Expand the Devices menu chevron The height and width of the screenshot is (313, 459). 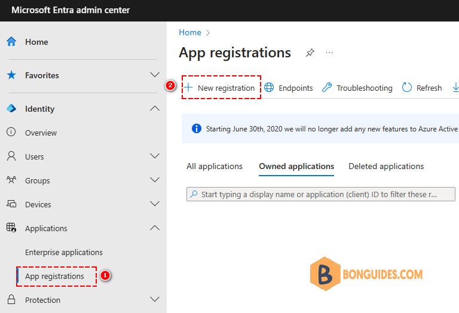click(155, 204)
